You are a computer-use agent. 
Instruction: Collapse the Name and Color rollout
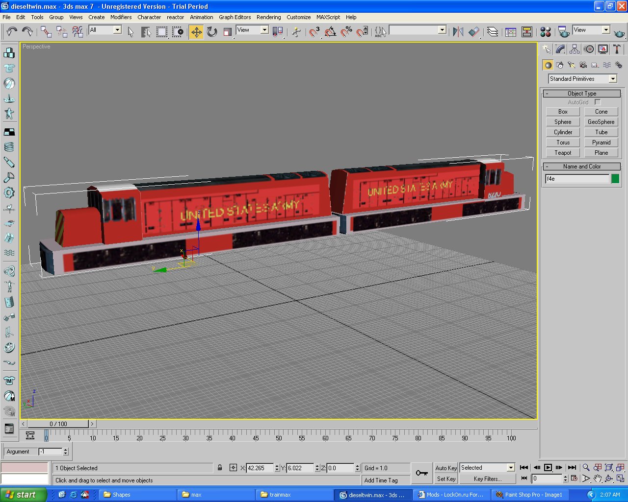[582, 167]
